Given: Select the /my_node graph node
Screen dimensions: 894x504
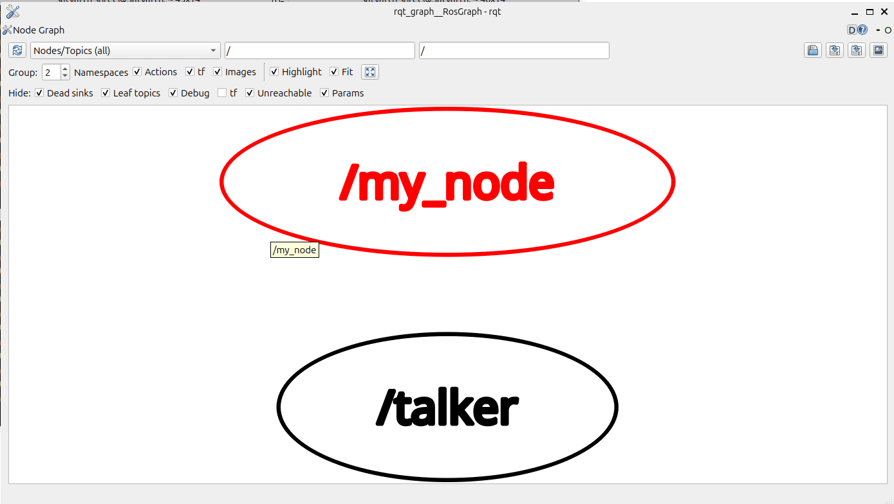Looking at the screenshot, I should pos(447,182).
